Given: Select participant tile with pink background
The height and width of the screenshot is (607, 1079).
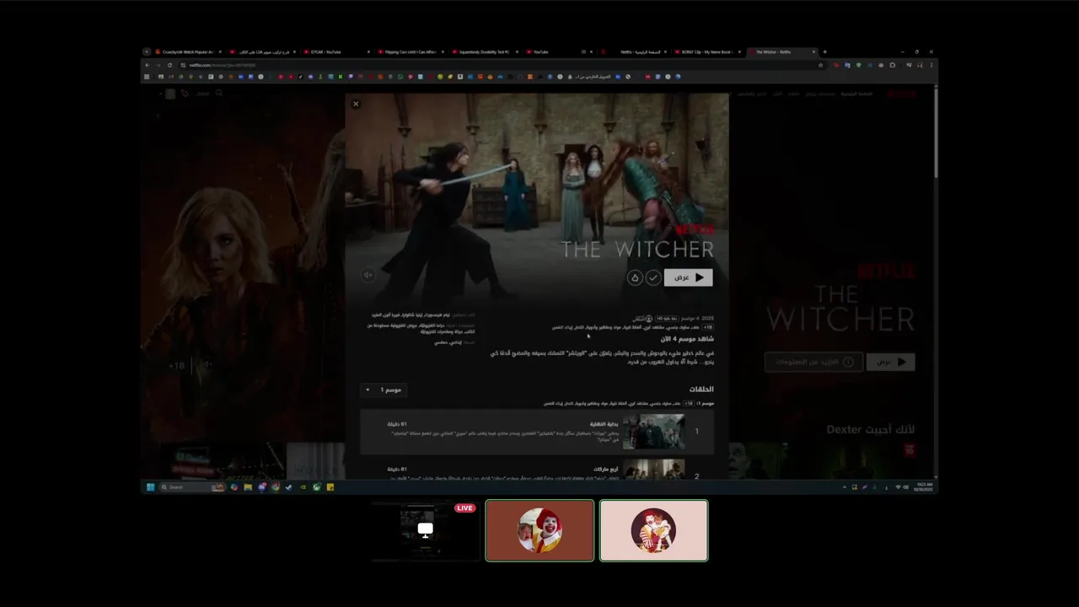Looking at the screenshot, I should coord(653,530).
